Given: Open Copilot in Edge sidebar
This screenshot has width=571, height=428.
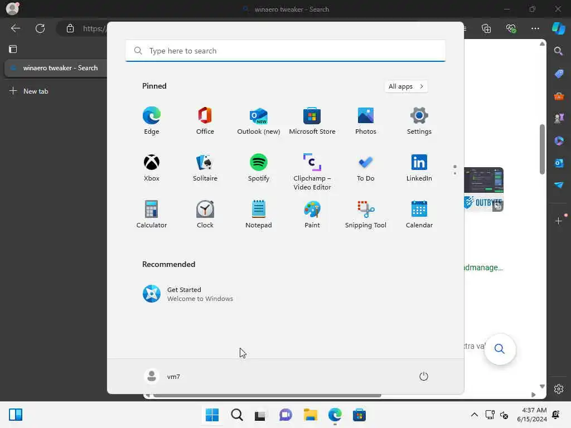Looking at the screenshot, I should pyautogui.click(x=559, y=28).
